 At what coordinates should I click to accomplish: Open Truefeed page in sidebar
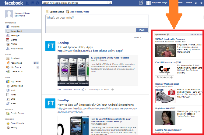(x=15, y=59)
